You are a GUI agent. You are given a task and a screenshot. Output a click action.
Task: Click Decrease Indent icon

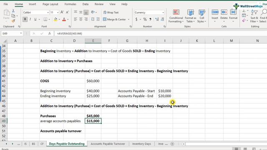pyautogui.click(x=93, y=19)
